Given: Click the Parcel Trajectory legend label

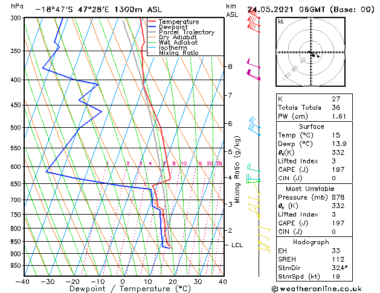Looking at the screenshot, I should tap(187, 32).
